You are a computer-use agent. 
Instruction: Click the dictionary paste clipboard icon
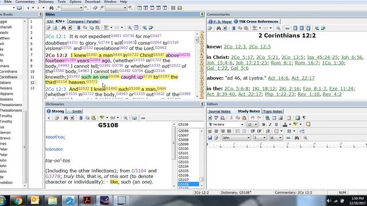coord(93,118)
